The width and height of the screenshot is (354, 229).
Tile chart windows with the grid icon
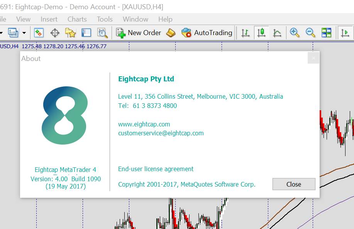pos(326,33)
